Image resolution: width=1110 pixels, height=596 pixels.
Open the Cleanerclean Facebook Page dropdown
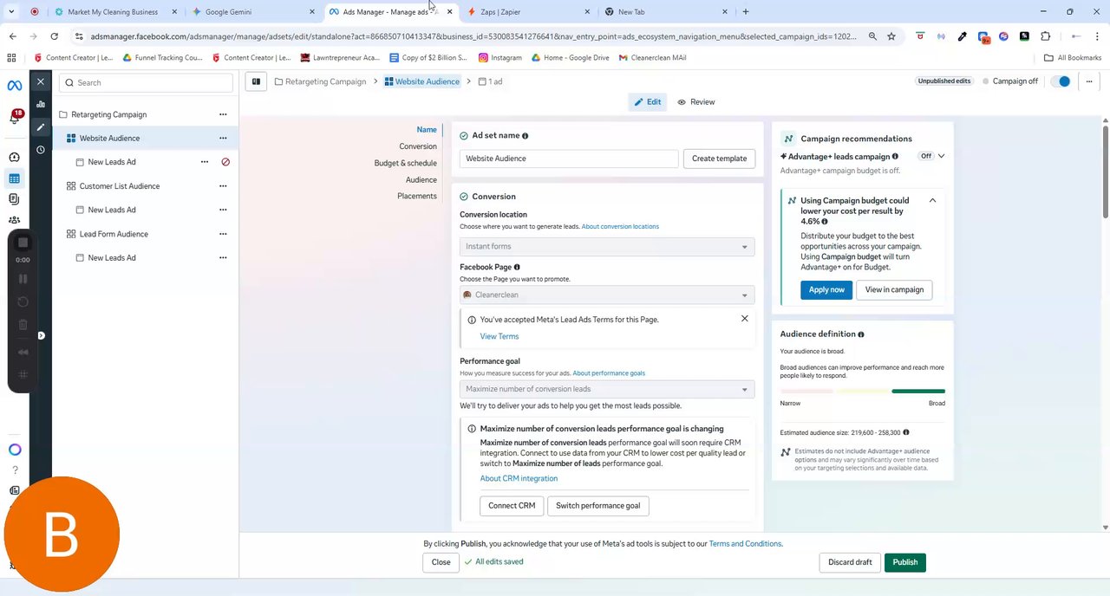coord(607,295)
